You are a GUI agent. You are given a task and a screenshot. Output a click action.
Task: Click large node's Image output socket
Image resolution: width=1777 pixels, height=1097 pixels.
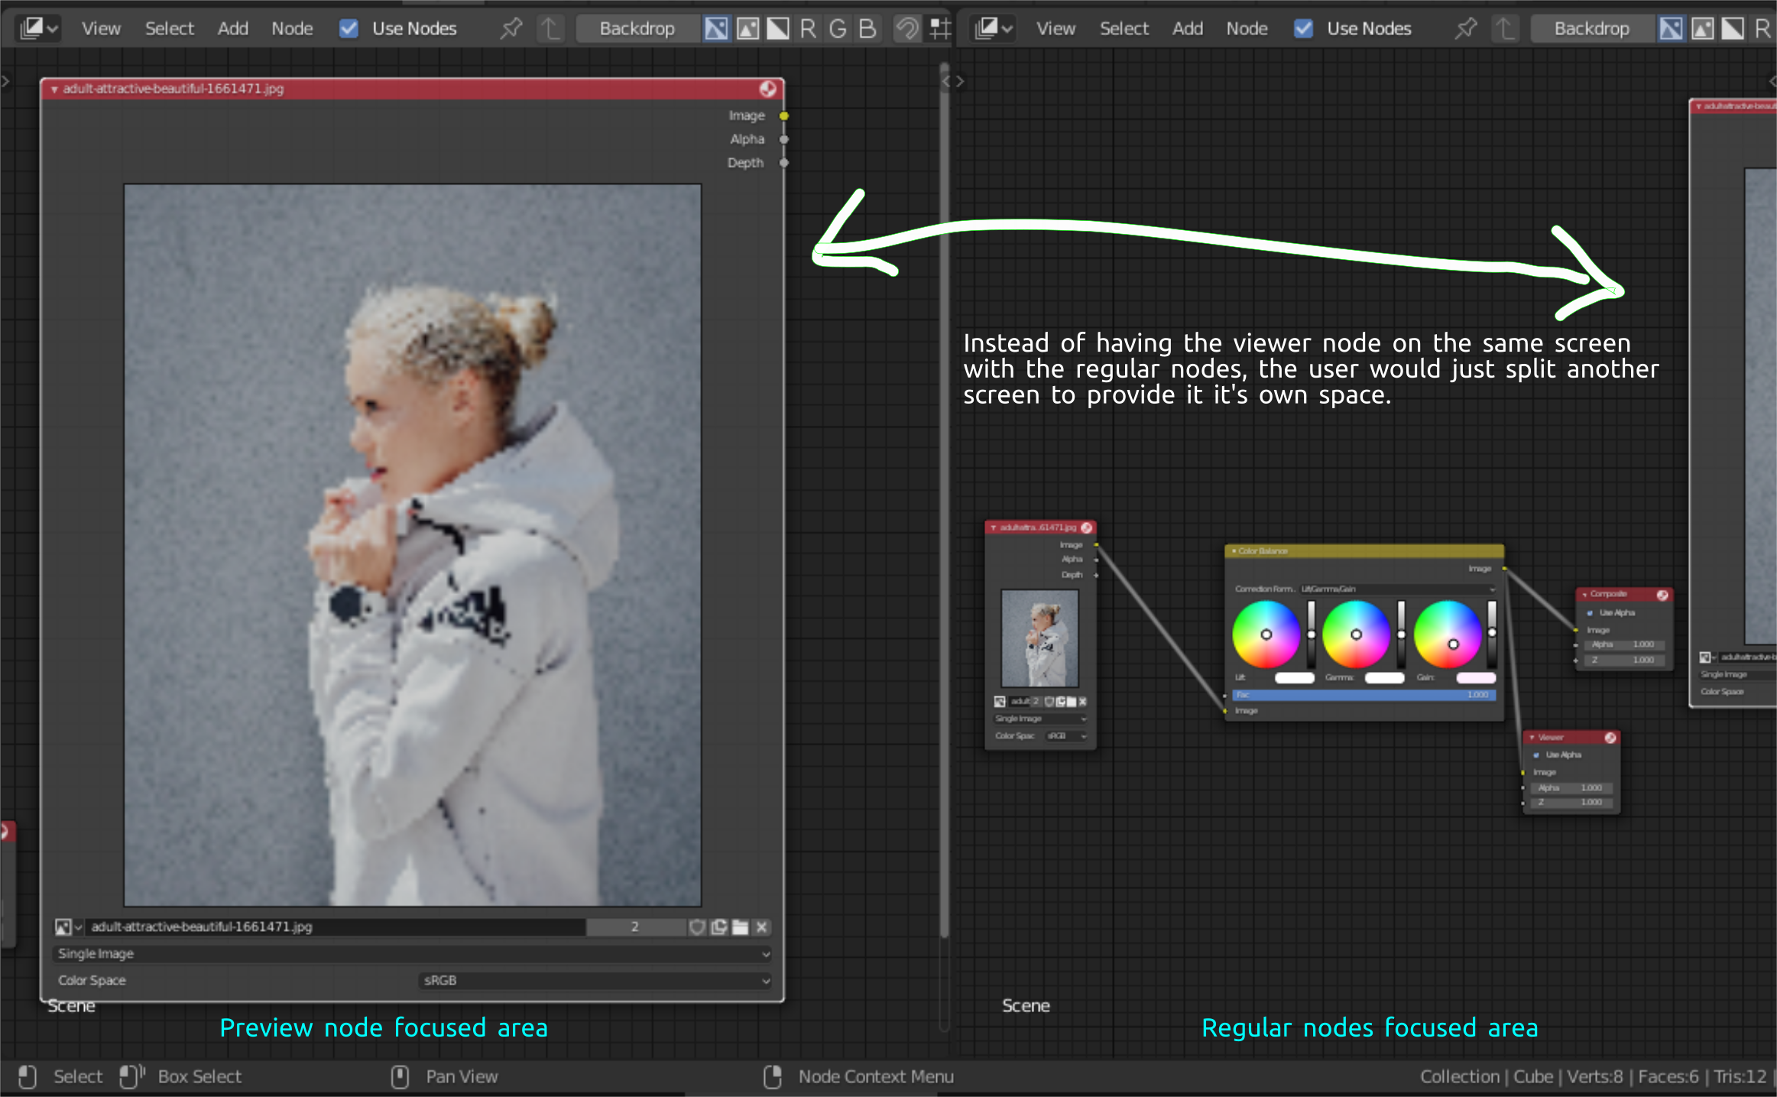(x=784, y=115)
